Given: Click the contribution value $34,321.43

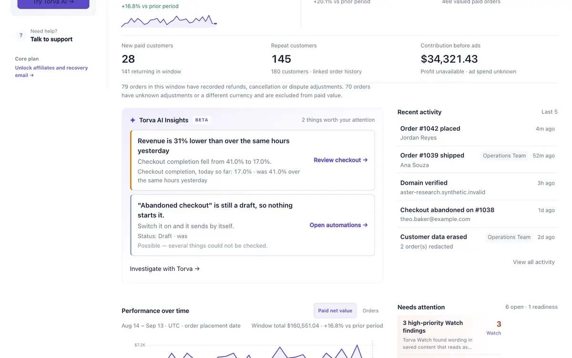Looking at the screenshot, I should [449, 59].
